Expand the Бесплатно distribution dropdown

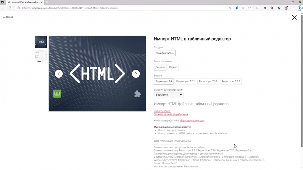tap(169, 95)
